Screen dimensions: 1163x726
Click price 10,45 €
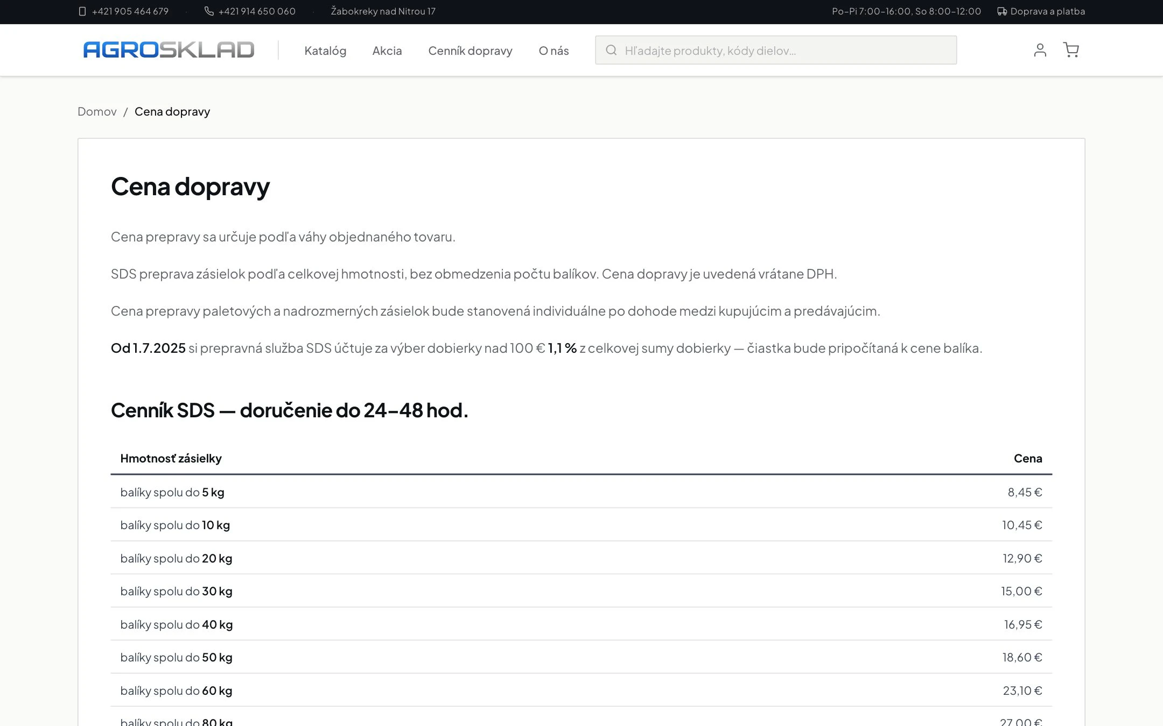(1022, 525)
